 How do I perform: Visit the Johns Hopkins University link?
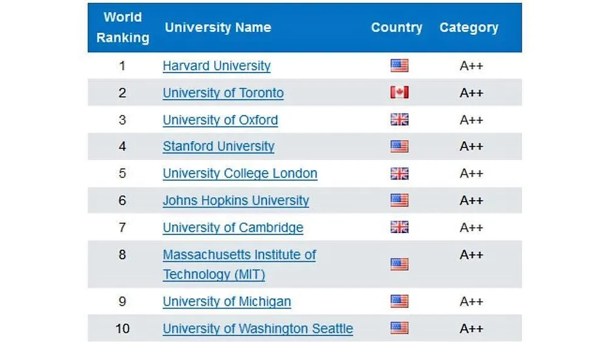pos(236,200)
